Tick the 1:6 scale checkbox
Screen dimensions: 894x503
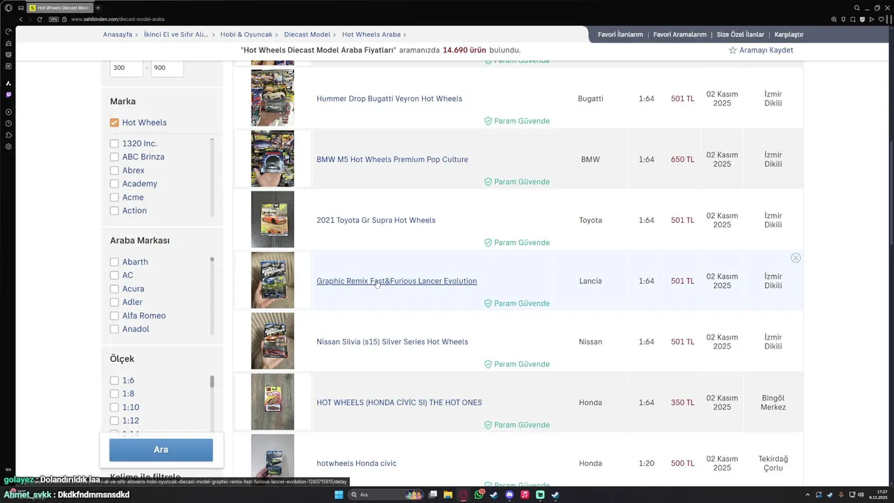point(115,380)
